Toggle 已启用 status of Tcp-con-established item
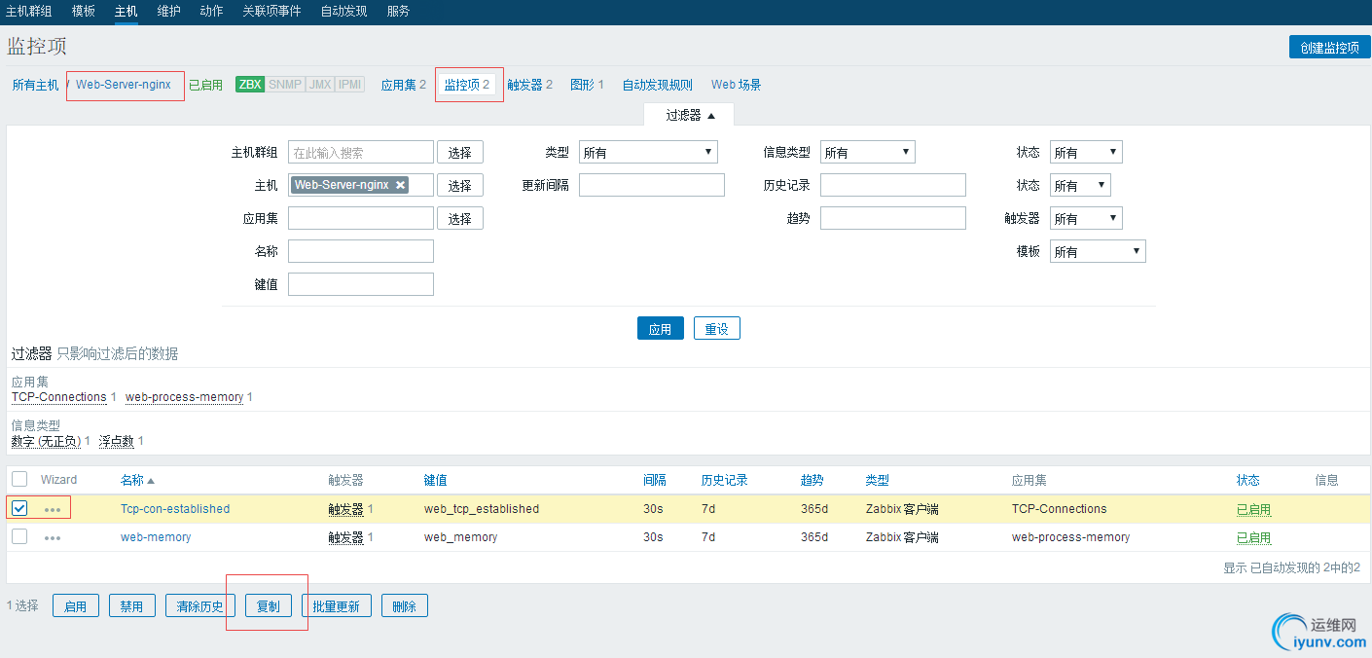Screen dimensions: 1372x658 pyautogui.click(x=1253, y=509)
